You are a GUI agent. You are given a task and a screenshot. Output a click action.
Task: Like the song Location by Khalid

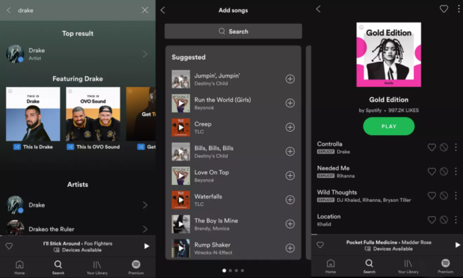(432, 220)
